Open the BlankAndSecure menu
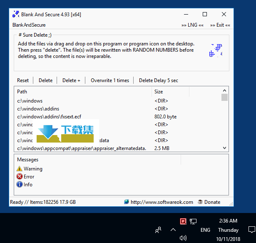The image size is (256, 243). (29, 25)
